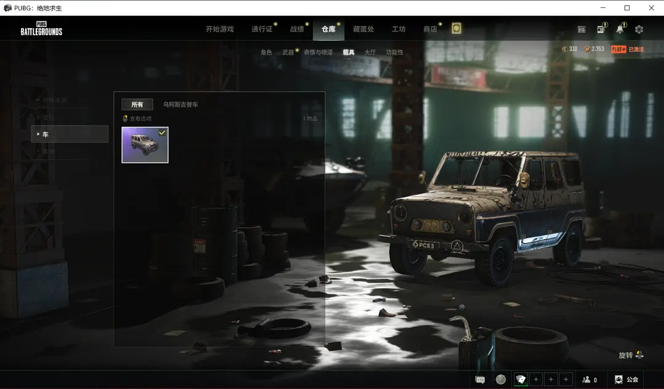Screen dimensions: 664x389
Task: Go to the 开始游戏 menu
Action: 219,29
